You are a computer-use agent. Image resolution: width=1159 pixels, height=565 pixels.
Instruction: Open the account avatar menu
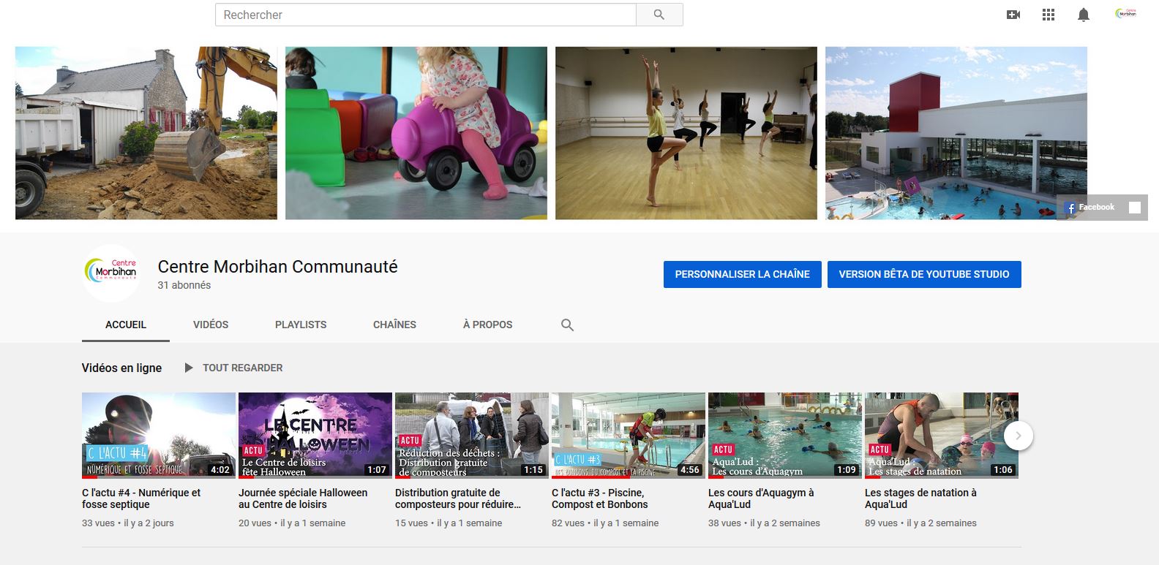(1125, 14)
